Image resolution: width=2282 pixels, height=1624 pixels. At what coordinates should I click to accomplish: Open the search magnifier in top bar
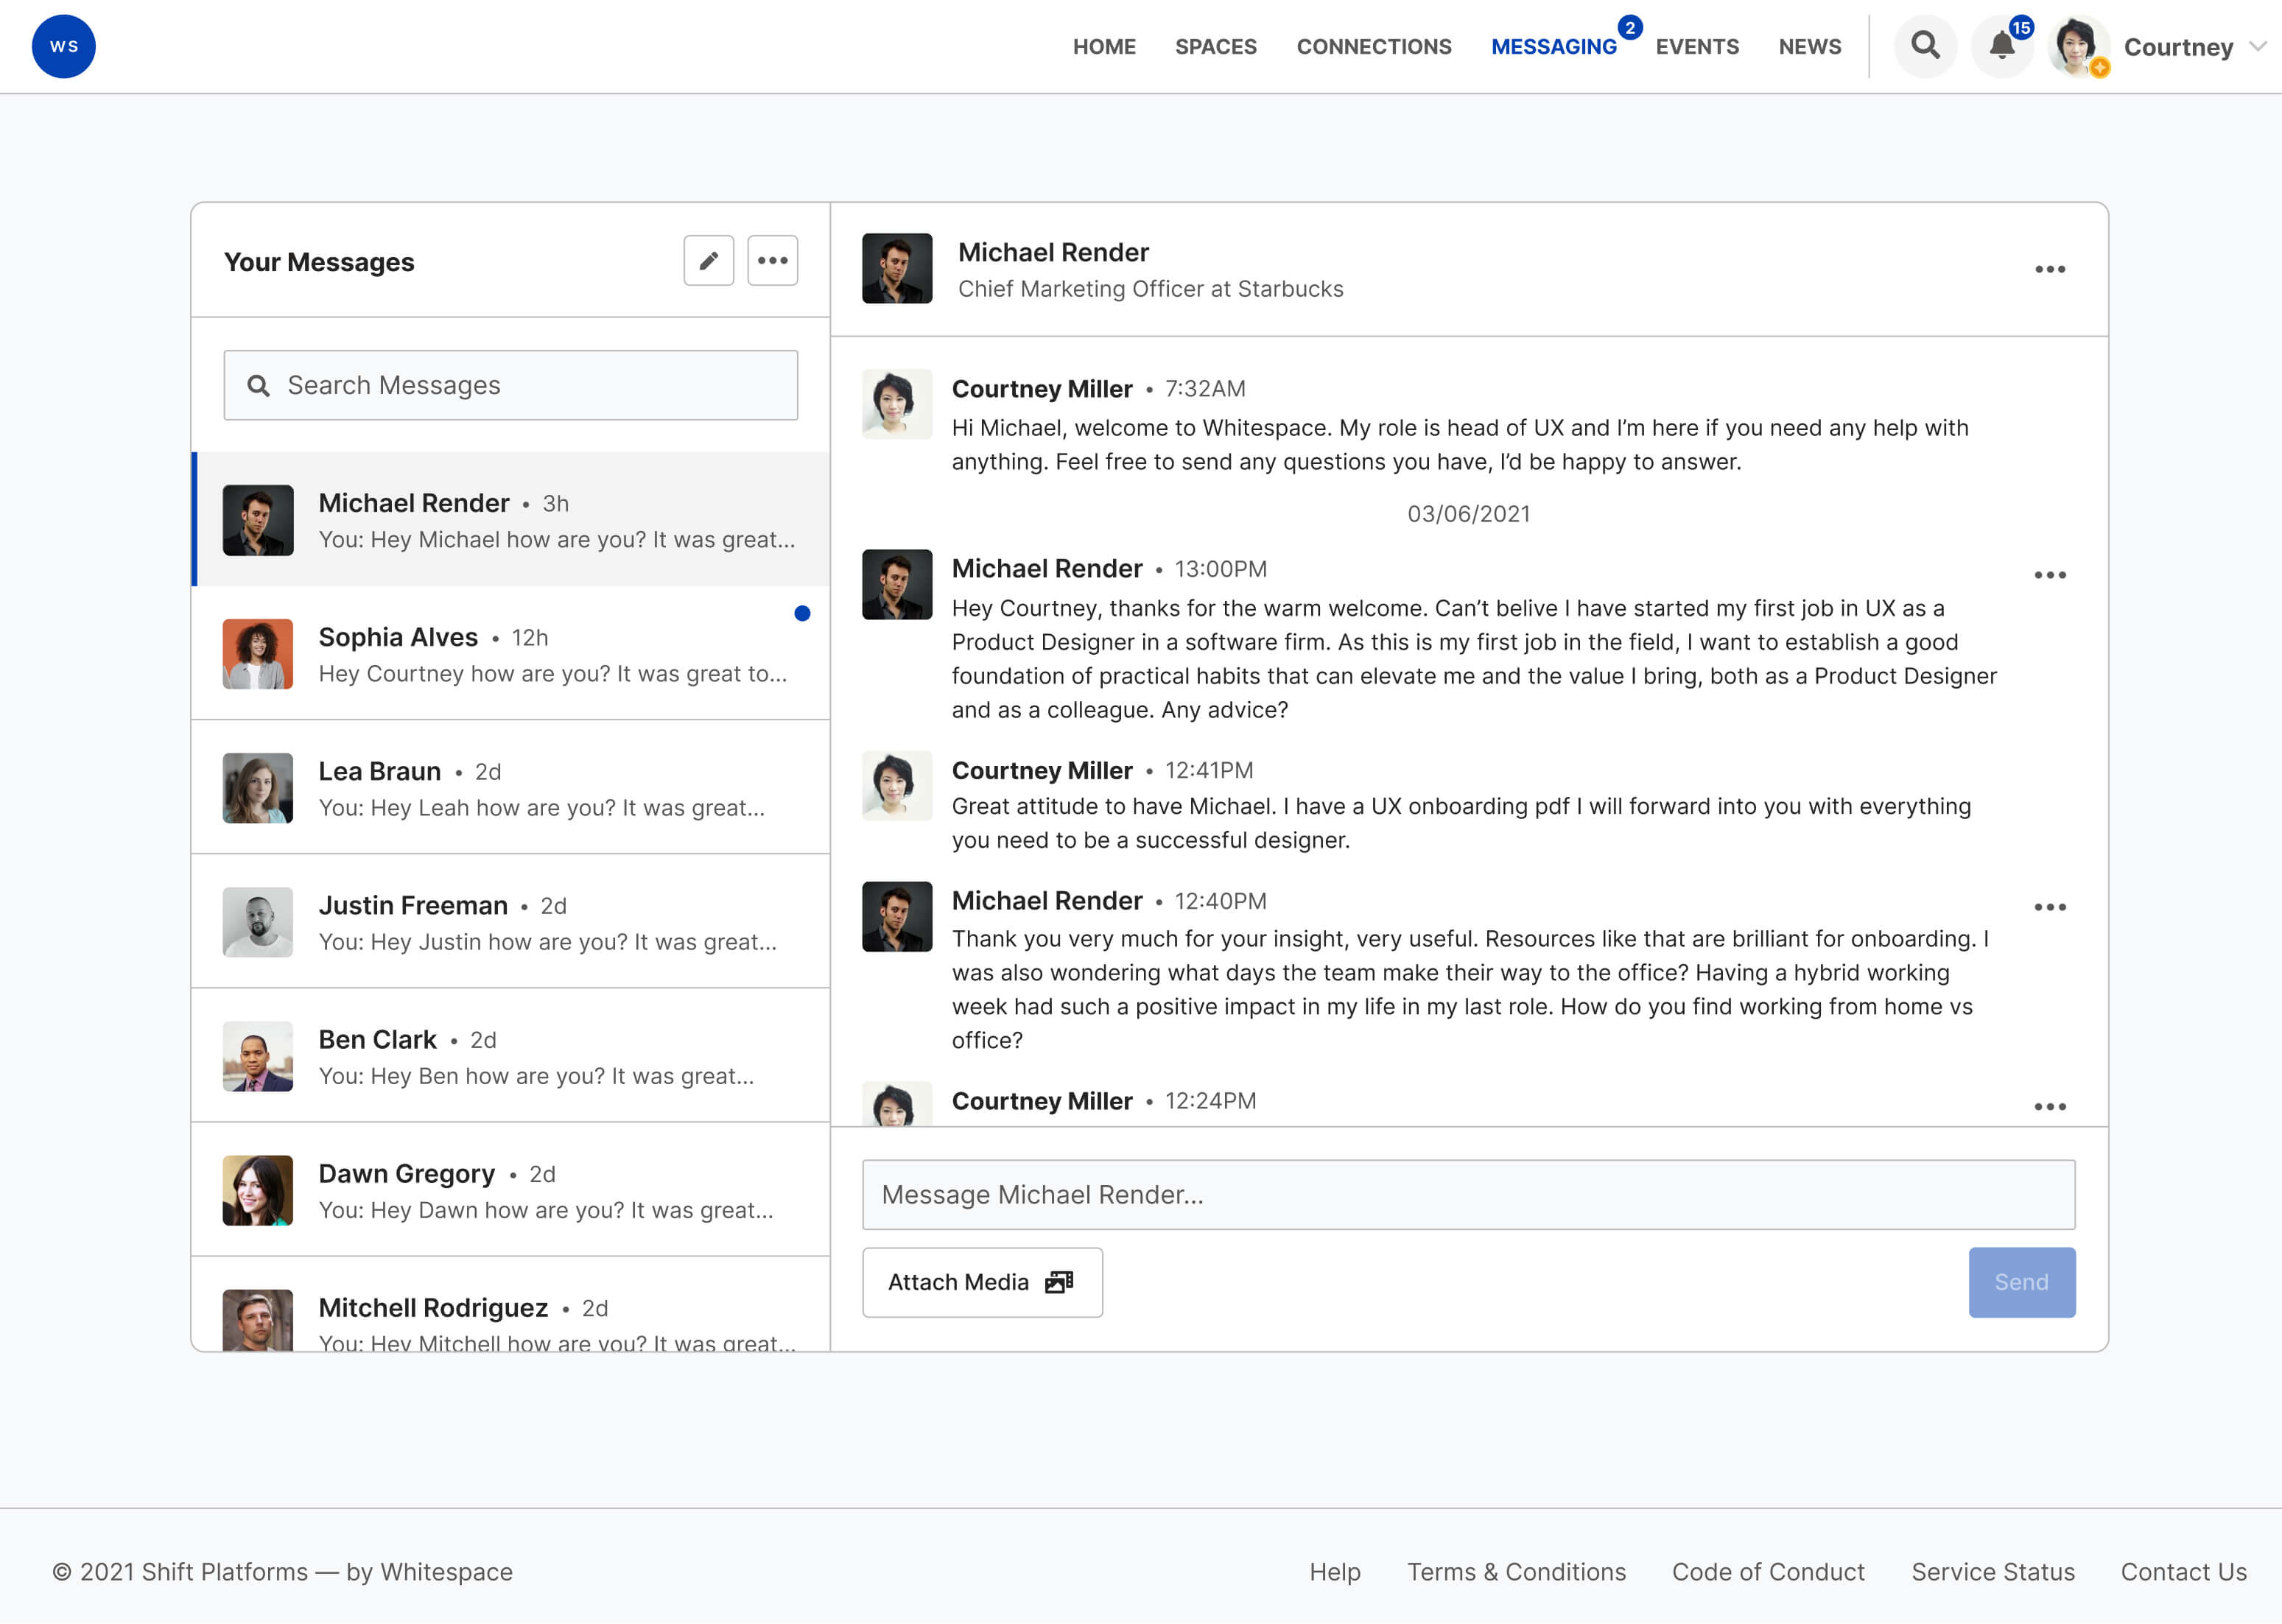[1925, 46]
